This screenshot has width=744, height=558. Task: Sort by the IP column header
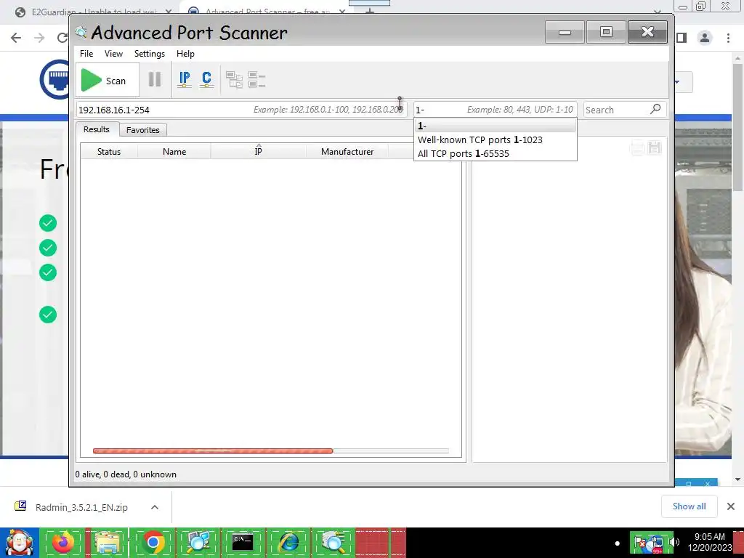click(x=258, y=152)
